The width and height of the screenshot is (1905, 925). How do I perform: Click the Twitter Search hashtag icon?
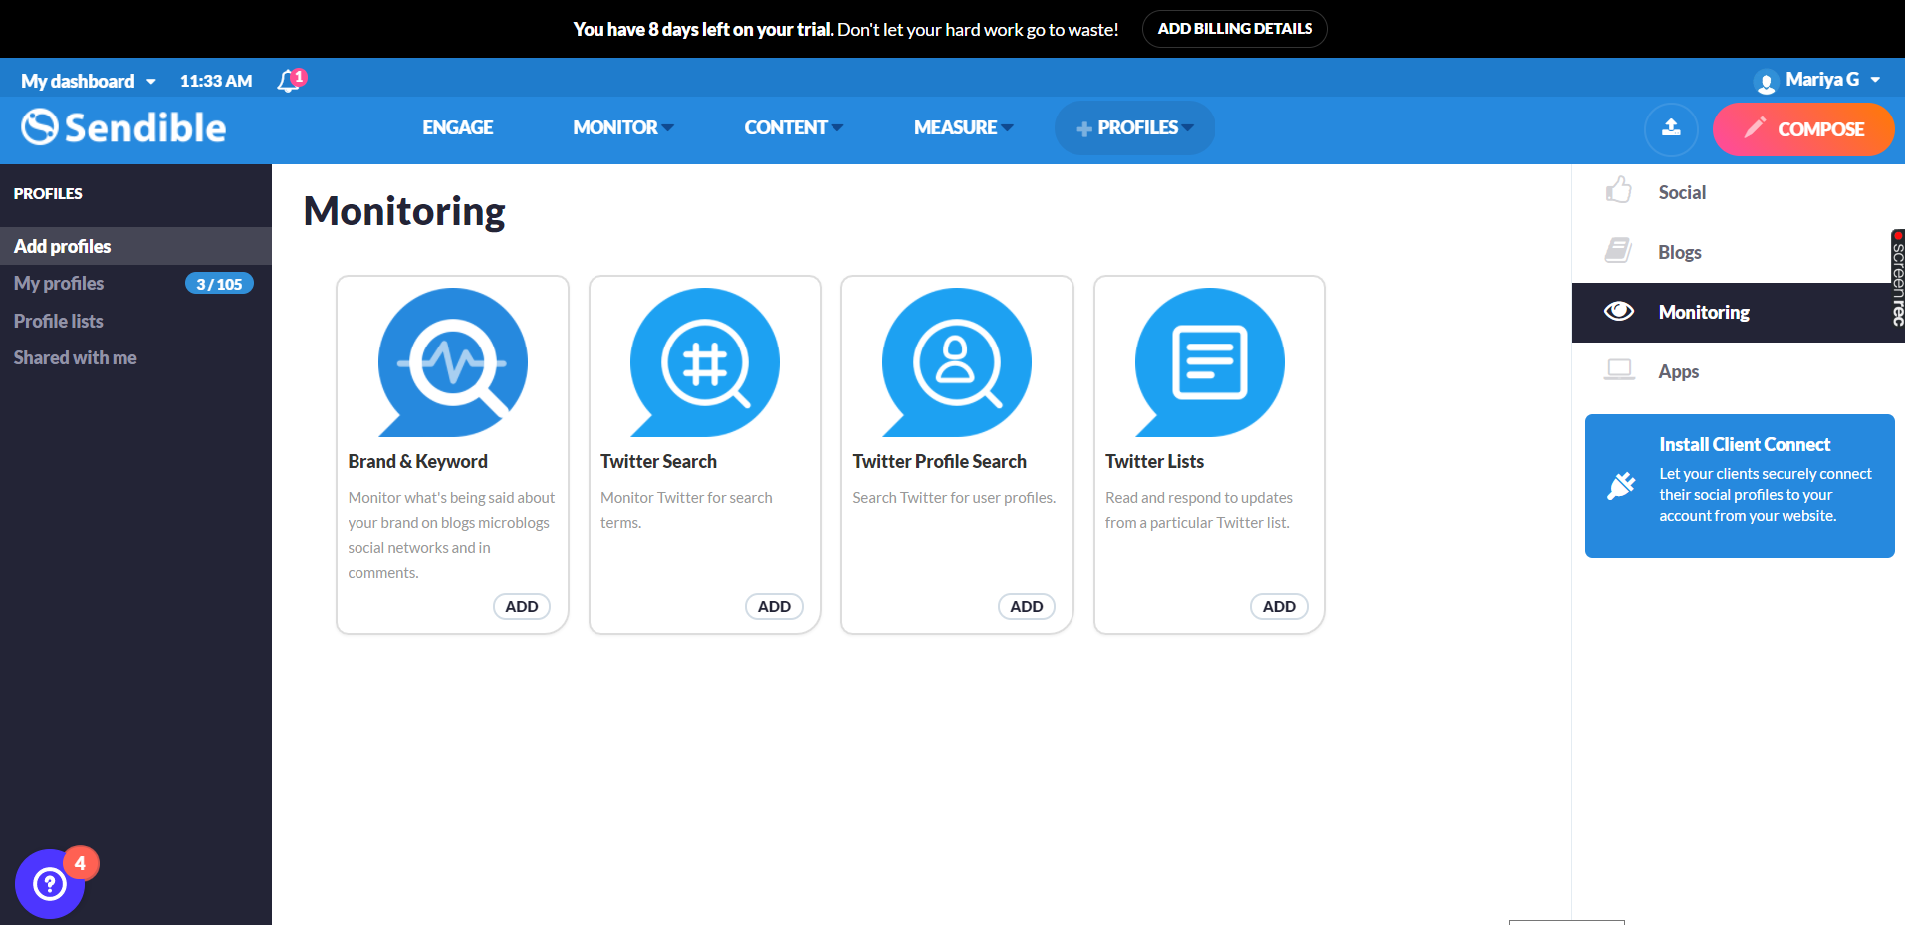coord(705,362)
